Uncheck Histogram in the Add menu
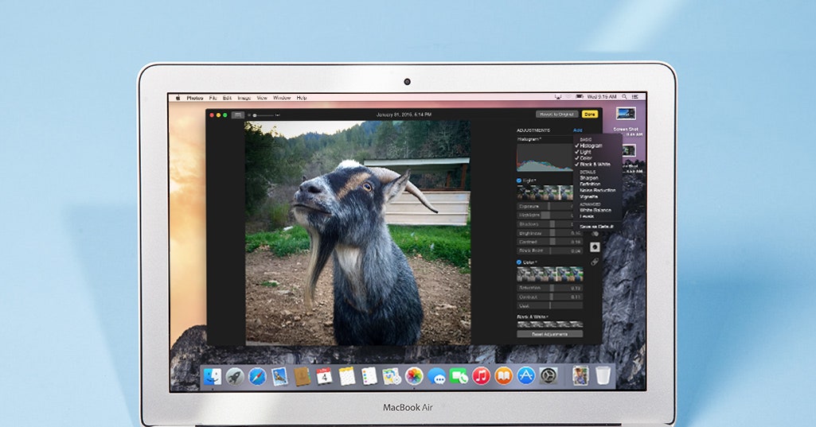Screen dimensions: 816x427 [590, 146]
